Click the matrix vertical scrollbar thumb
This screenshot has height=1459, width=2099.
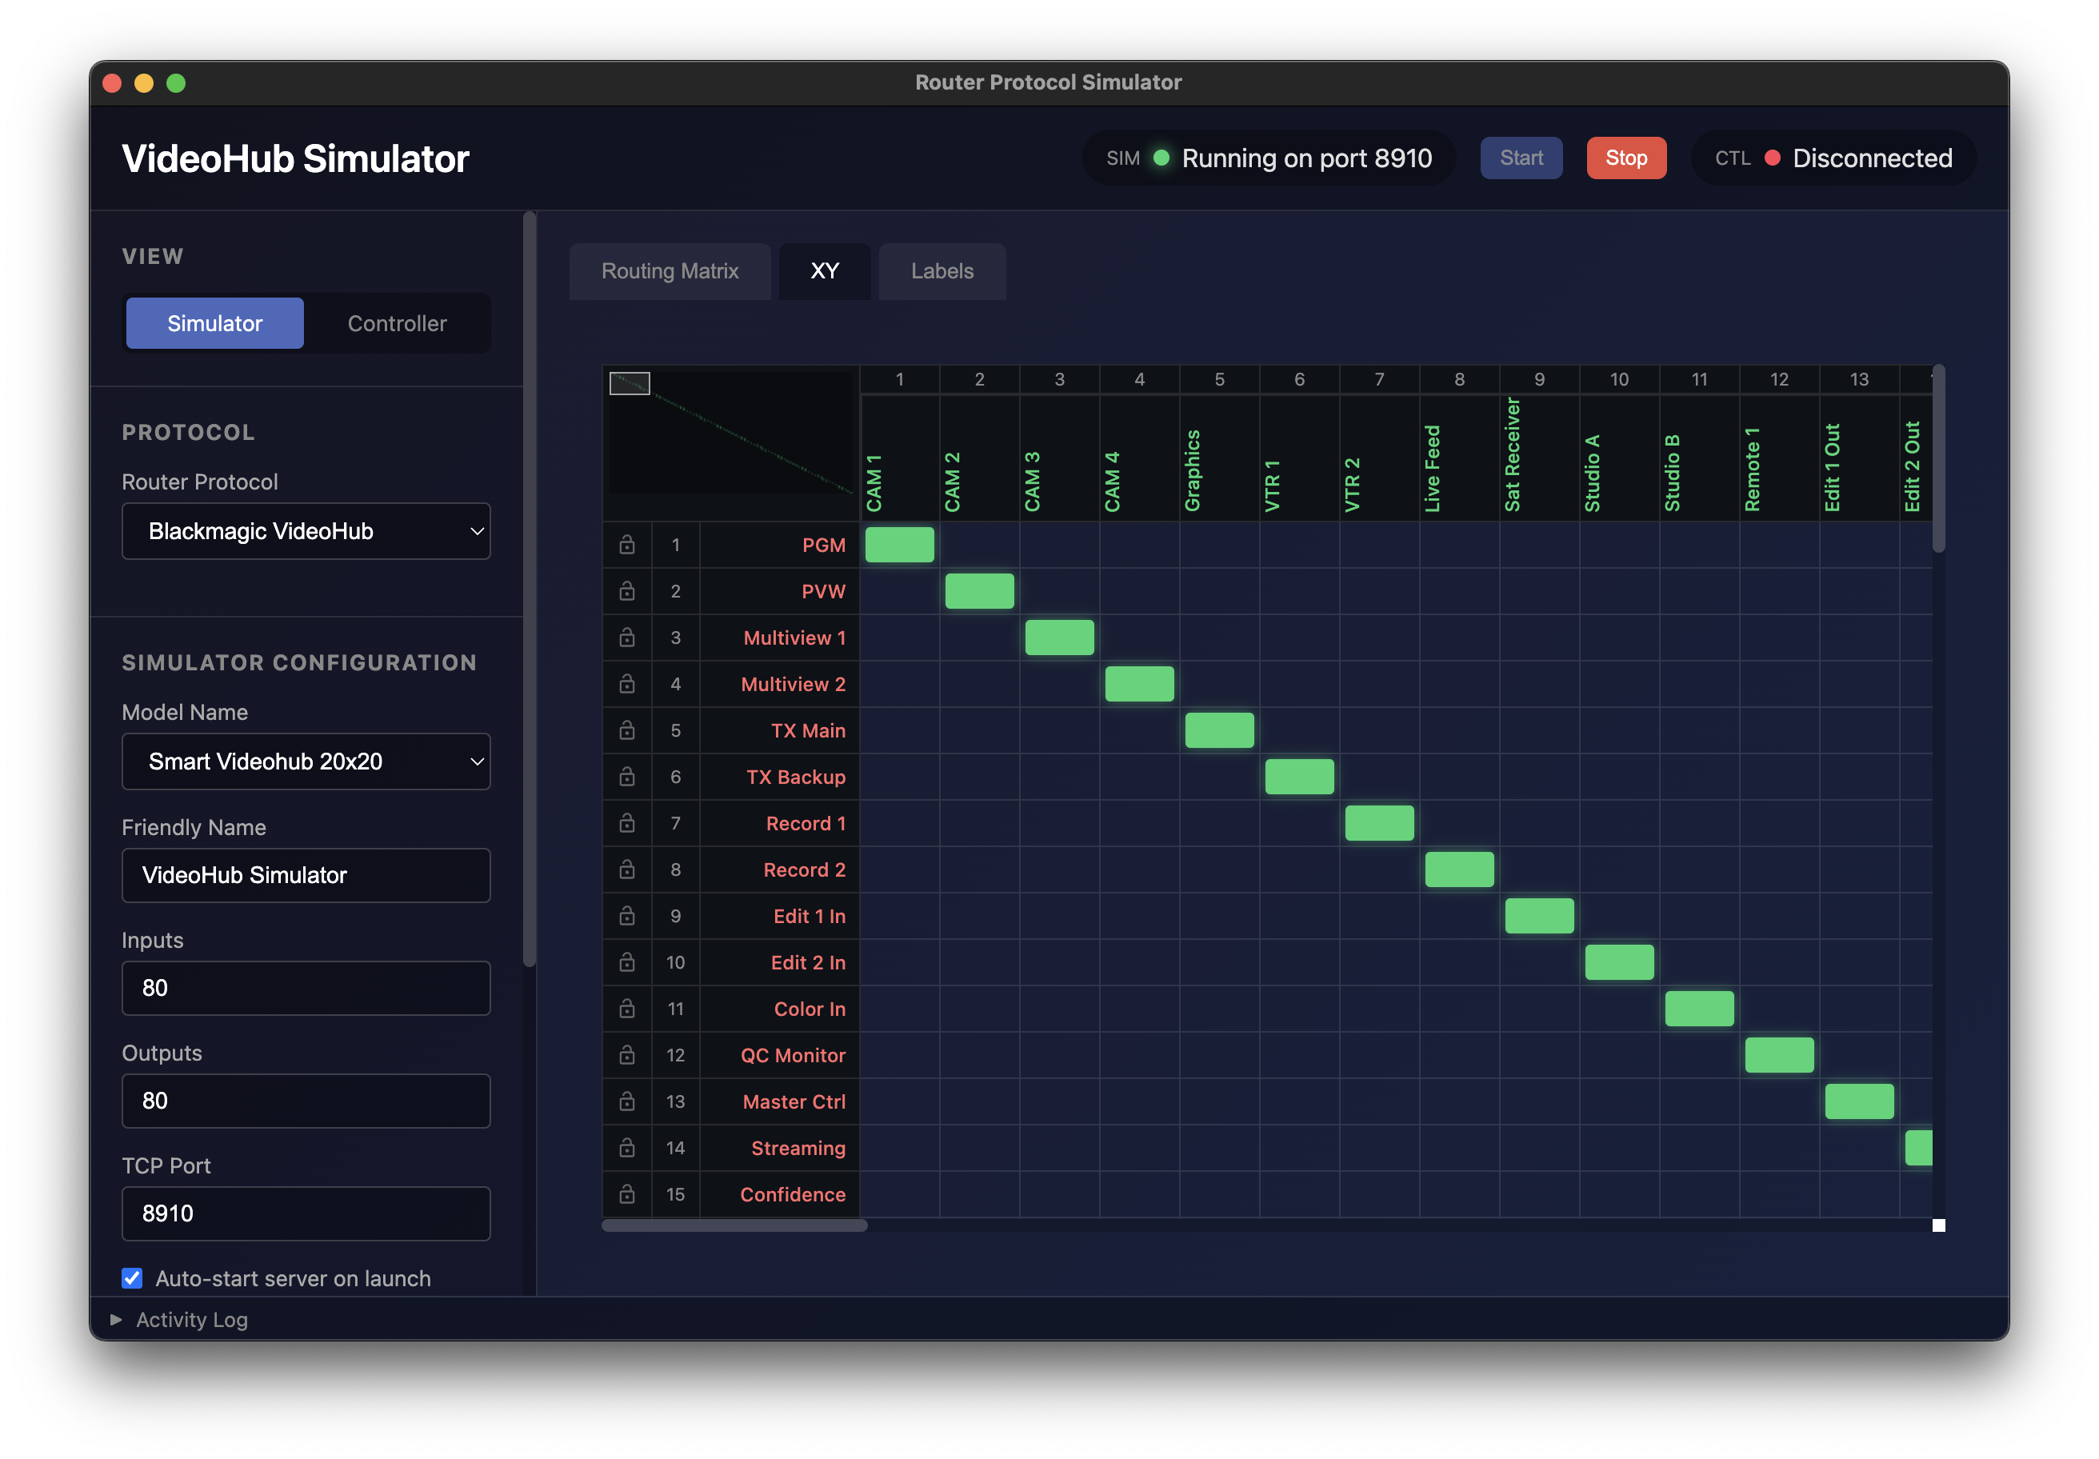tap(1938, 459)
